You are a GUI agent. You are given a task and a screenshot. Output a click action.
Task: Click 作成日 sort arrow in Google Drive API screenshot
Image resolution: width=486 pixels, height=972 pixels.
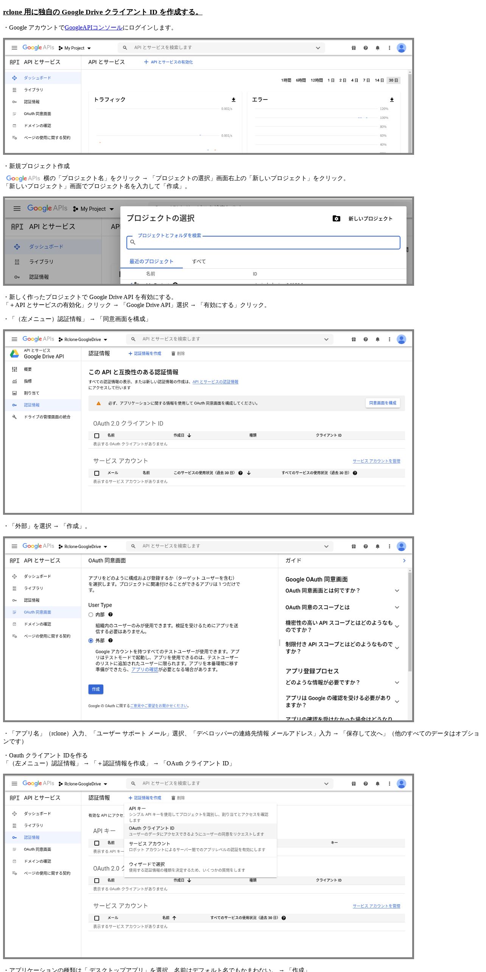(189, 436)
